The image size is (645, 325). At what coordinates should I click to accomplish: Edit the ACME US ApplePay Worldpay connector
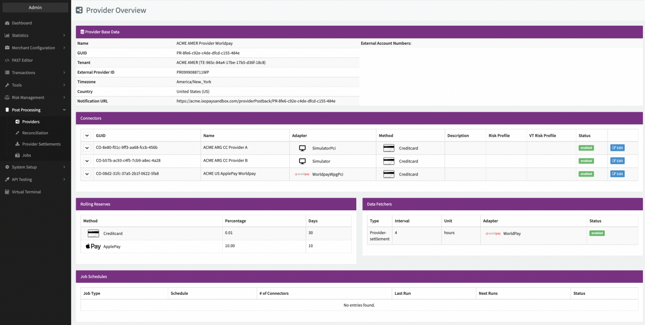pyautogui.click(x=617, y=174)
